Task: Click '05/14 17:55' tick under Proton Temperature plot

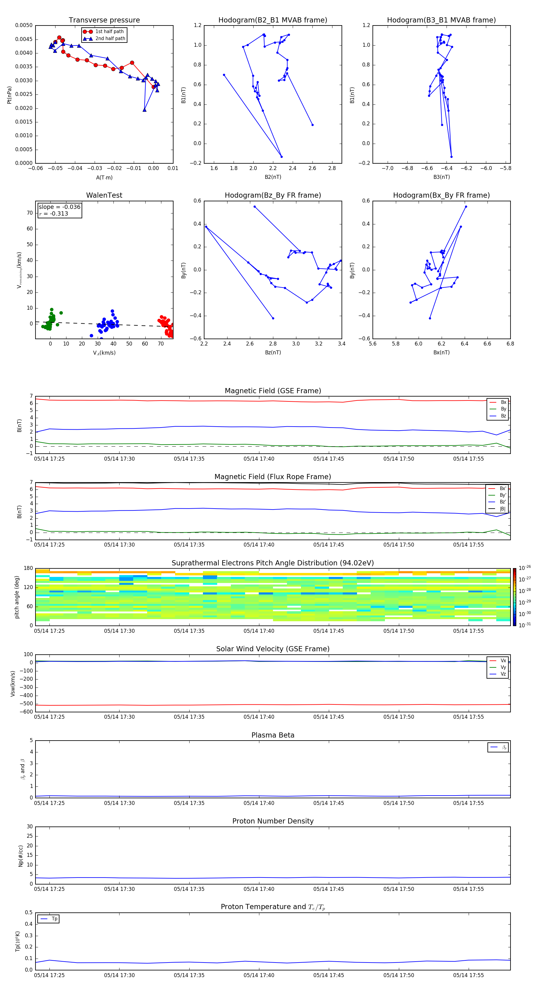Action: pyautogui.click(x=468, y=975)
